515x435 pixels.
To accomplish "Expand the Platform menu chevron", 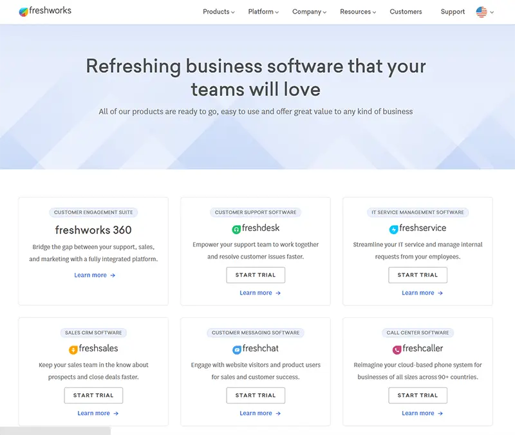I will point(277,12).
